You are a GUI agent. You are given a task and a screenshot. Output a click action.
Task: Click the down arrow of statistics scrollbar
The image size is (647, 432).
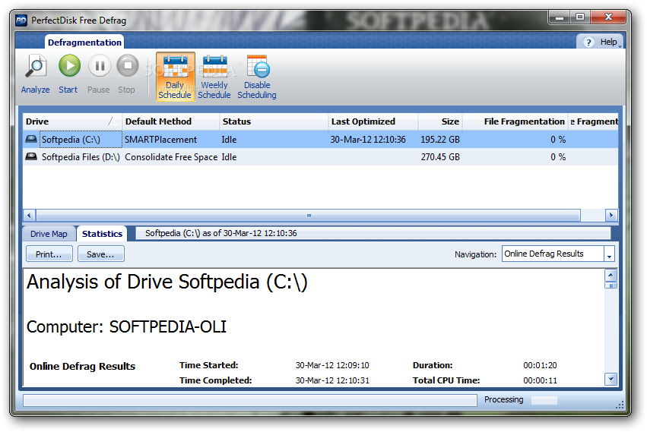(611, 379)
